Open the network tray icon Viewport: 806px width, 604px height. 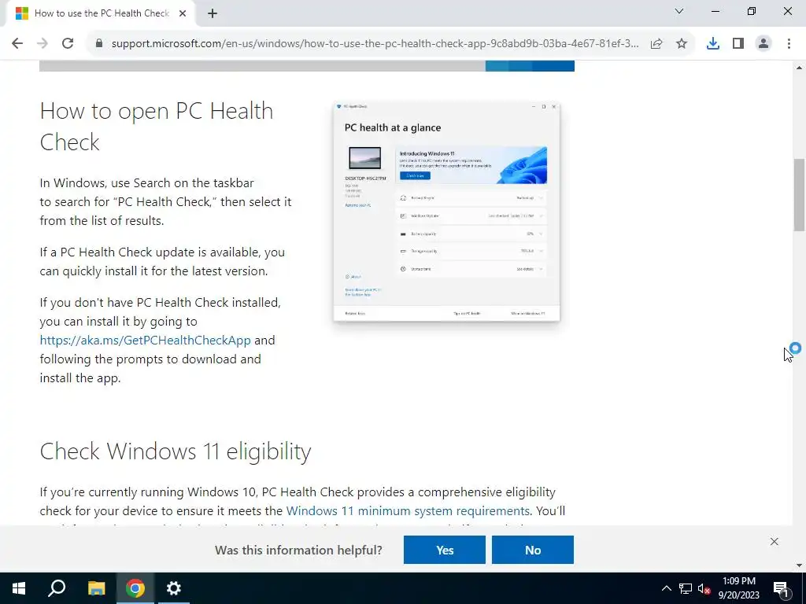click(x=686, y=588)
